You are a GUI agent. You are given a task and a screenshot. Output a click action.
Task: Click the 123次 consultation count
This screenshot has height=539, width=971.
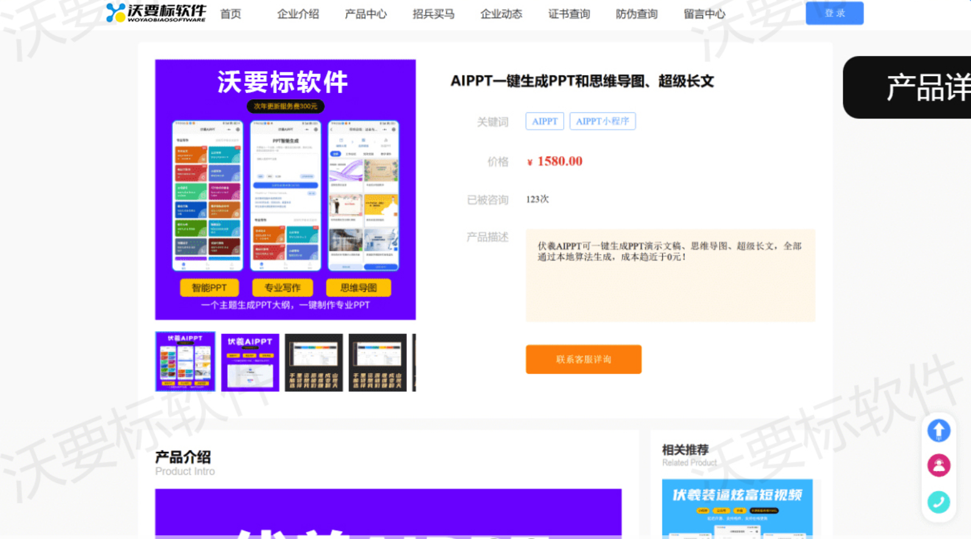538,199
